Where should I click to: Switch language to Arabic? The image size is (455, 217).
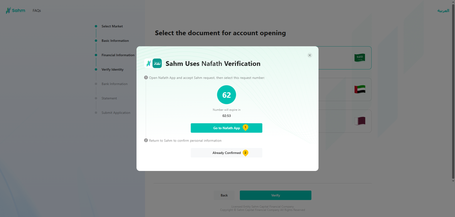443,11
